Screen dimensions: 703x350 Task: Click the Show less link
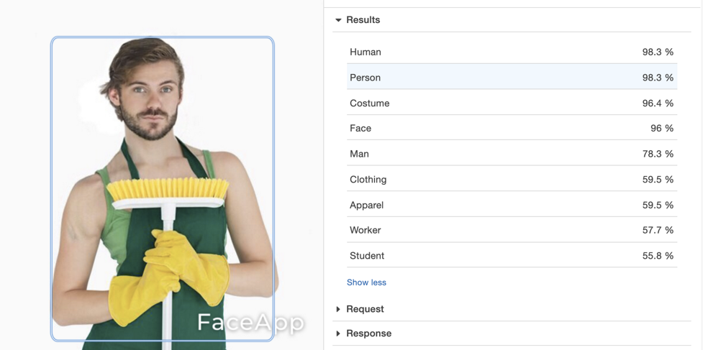coord(366,282)
